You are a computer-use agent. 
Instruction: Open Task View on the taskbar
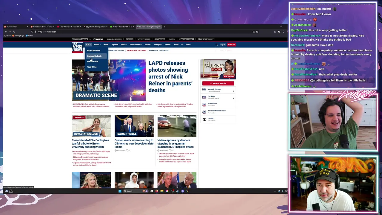(x=152, y=191)
